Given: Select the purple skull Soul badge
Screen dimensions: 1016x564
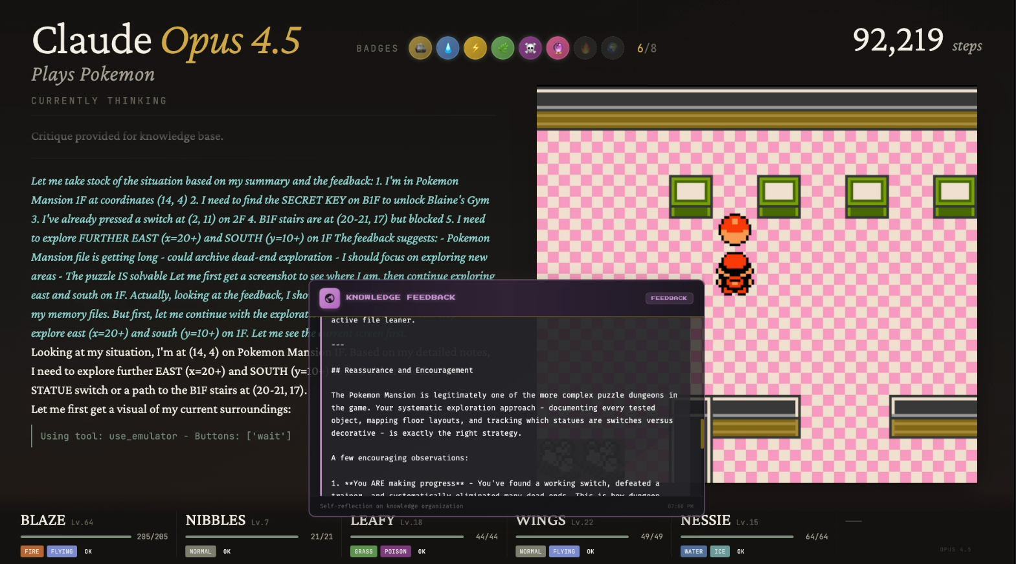Looking at the screenshot, I should (x=530, y=48).
